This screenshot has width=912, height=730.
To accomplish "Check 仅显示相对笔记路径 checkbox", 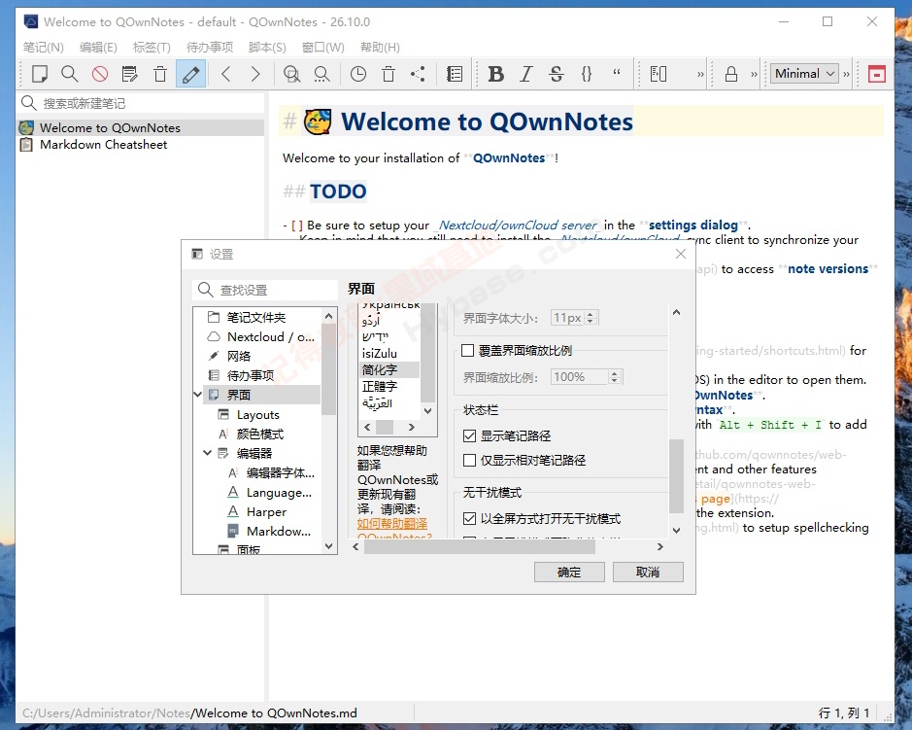I will point(469,460).
